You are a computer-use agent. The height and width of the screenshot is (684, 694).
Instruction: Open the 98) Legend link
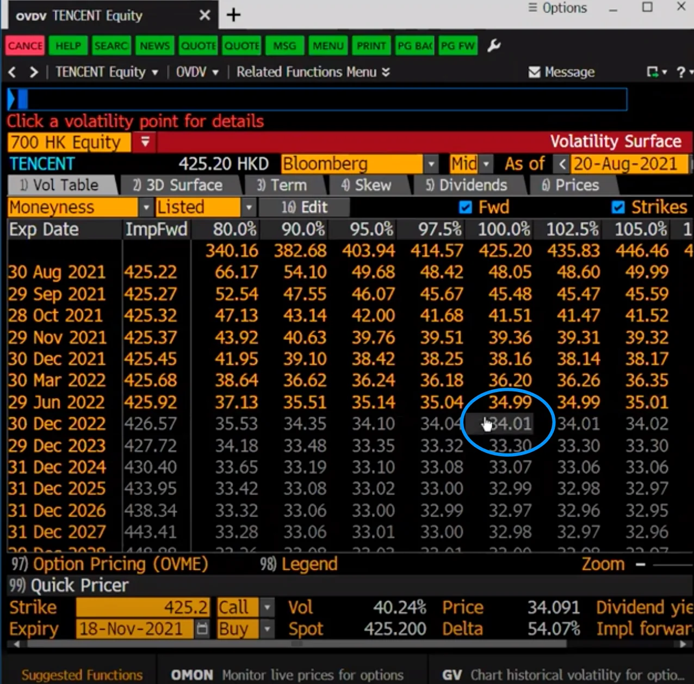tap(299, 564)
